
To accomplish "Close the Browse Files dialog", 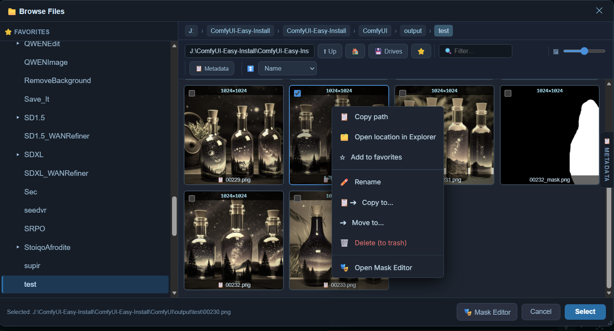I will (599, 11).
